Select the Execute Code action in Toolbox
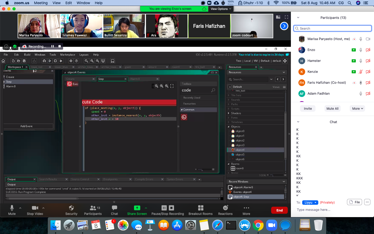Screen dimensions: 374x234 [184, 117]
